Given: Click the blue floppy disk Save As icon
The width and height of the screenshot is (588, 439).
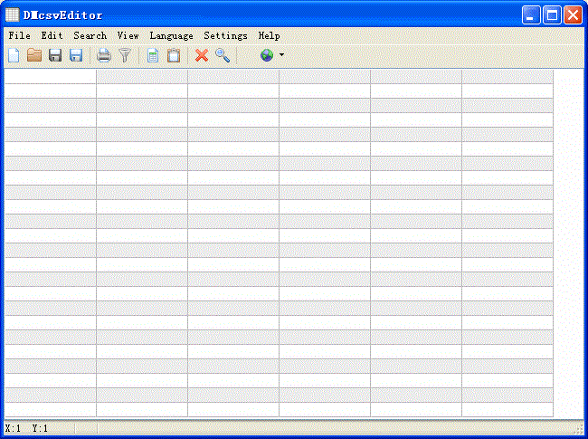Looking at the screenshot, I should (76, 55).
